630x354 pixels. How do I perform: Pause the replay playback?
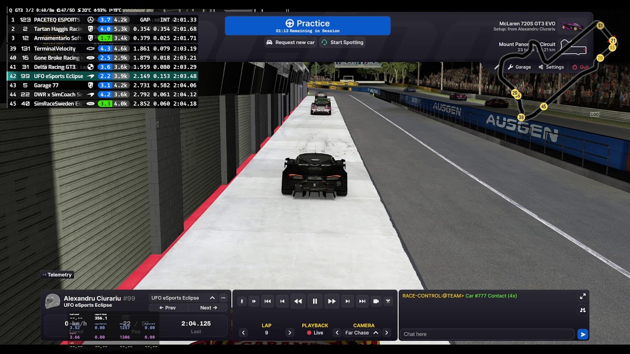coord(315,301)
